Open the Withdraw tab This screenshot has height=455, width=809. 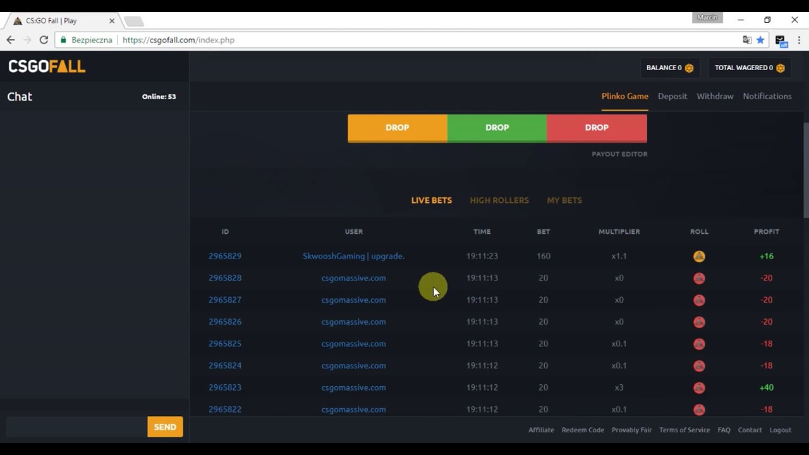pyautogui.click(x=715, y=96)
